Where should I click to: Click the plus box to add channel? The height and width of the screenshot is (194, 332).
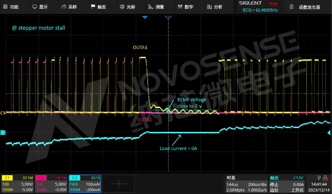pos(119,184)
